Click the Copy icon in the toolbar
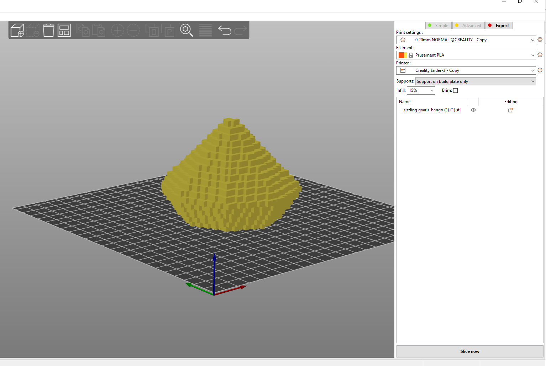This screenshot has width=546, height=366. point(83,30)
